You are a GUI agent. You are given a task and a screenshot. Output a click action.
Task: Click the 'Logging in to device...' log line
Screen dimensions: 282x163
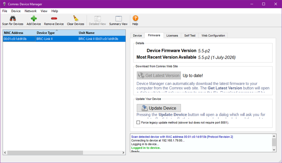click(145, 144)
